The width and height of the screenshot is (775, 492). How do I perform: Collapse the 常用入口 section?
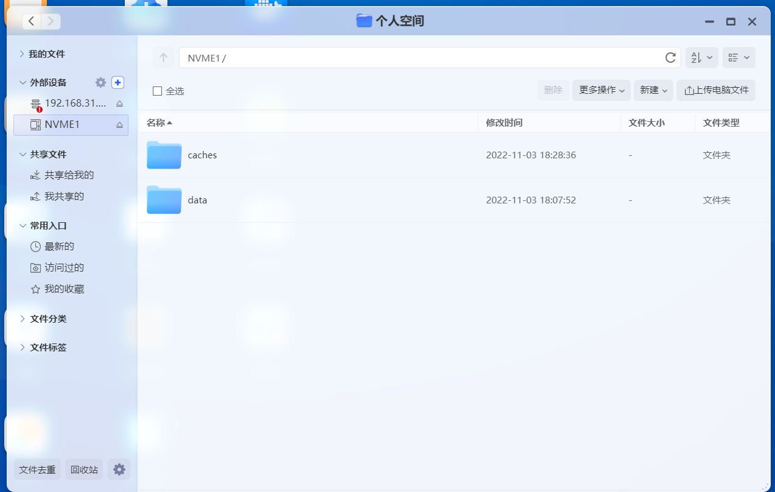click(x=23, y=226)
